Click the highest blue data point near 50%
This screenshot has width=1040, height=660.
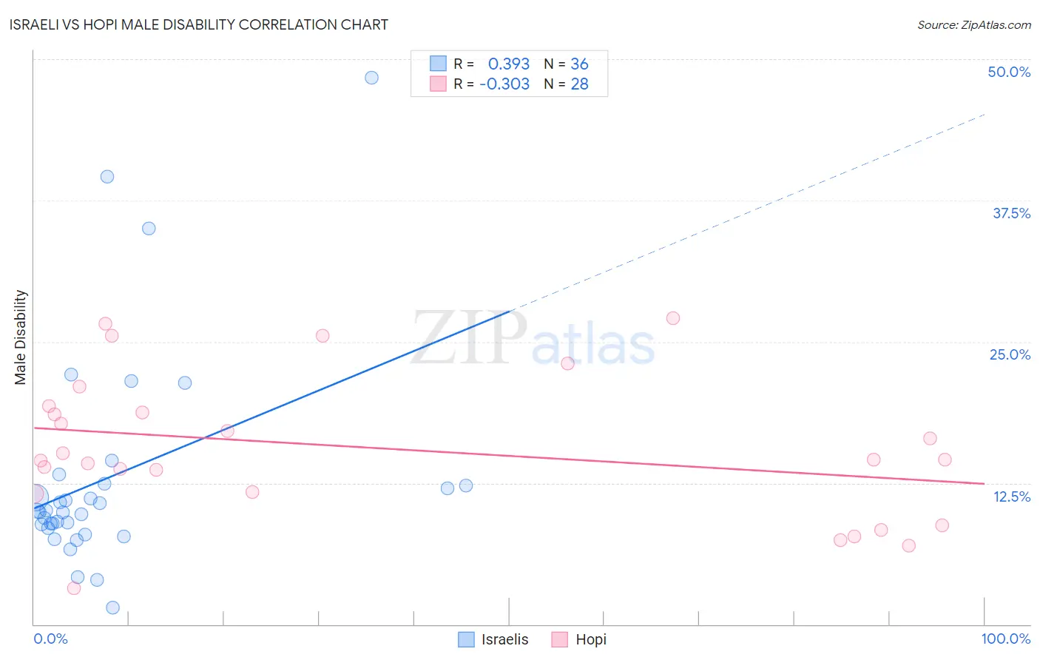371,78
